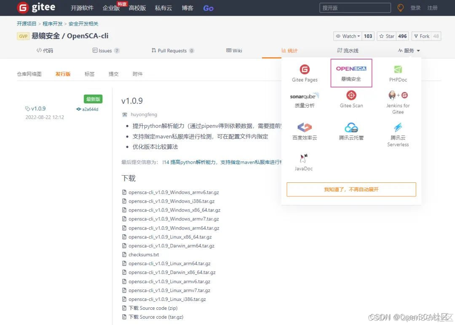Click the 注册 register link
The height and width of the screenshot is (325, 455).
[432, 8]
